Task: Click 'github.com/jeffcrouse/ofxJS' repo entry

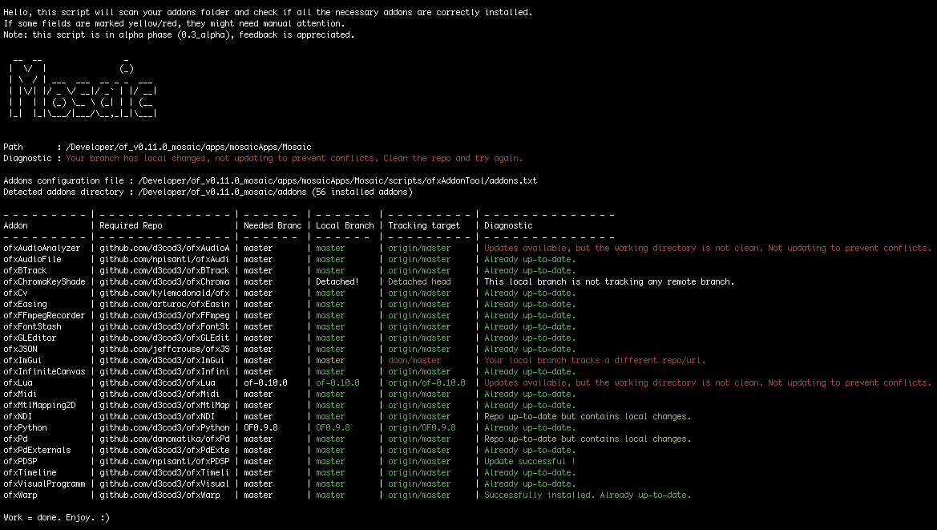Action: [x=164, y=349]
